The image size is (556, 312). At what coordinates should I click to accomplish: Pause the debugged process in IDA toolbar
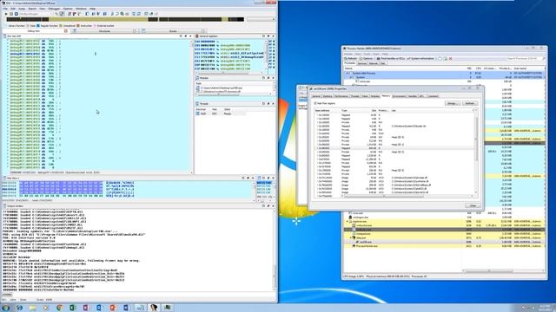point(11,14)
